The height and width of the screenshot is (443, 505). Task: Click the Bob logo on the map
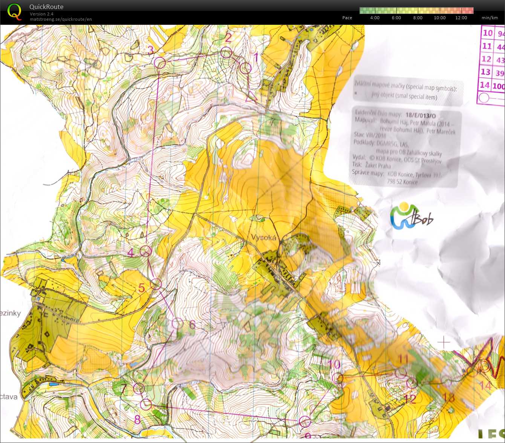click(412, 217)
